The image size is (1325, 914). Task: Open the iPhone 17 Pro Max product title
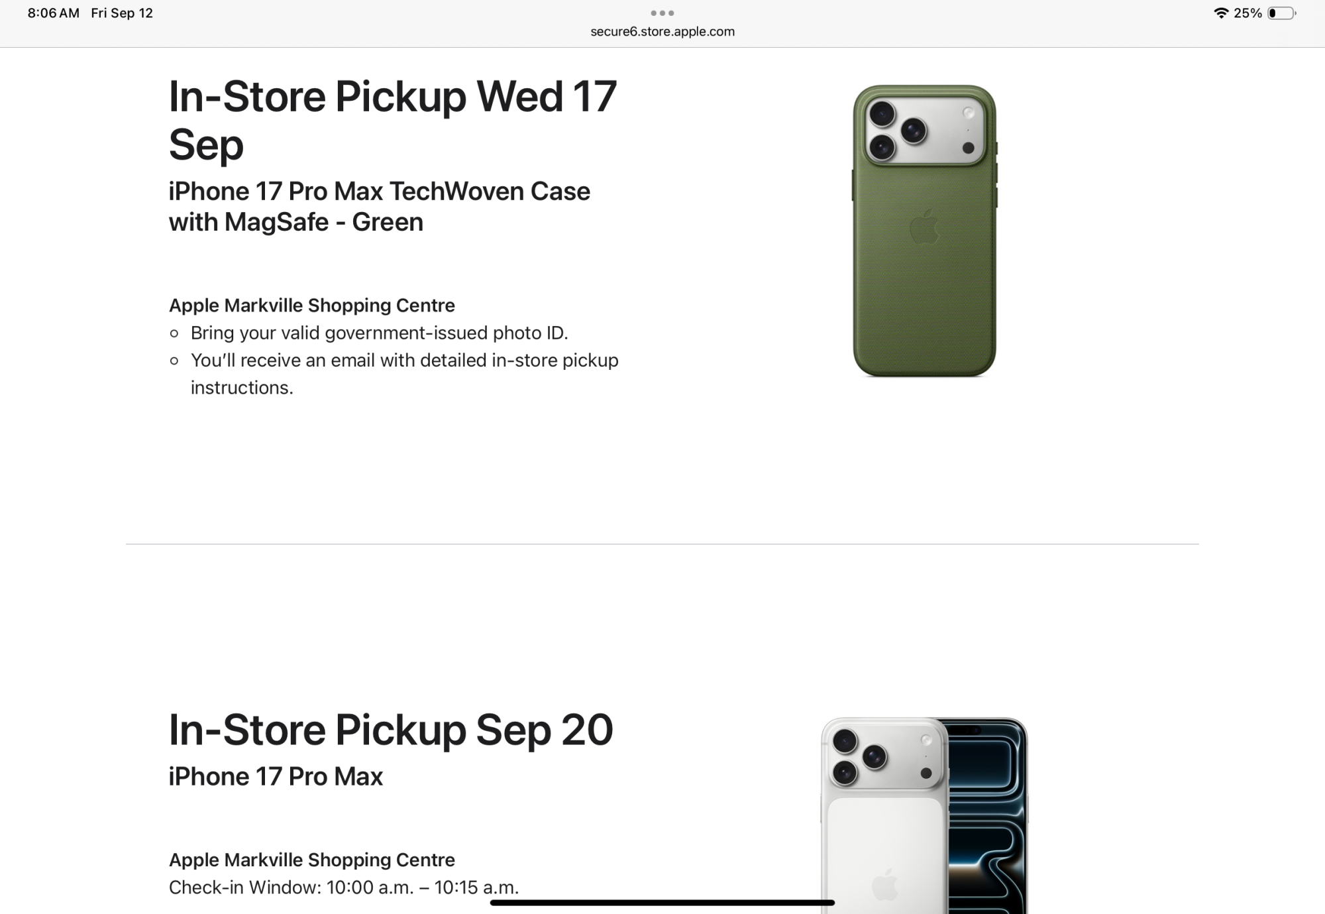pos(276,777)
